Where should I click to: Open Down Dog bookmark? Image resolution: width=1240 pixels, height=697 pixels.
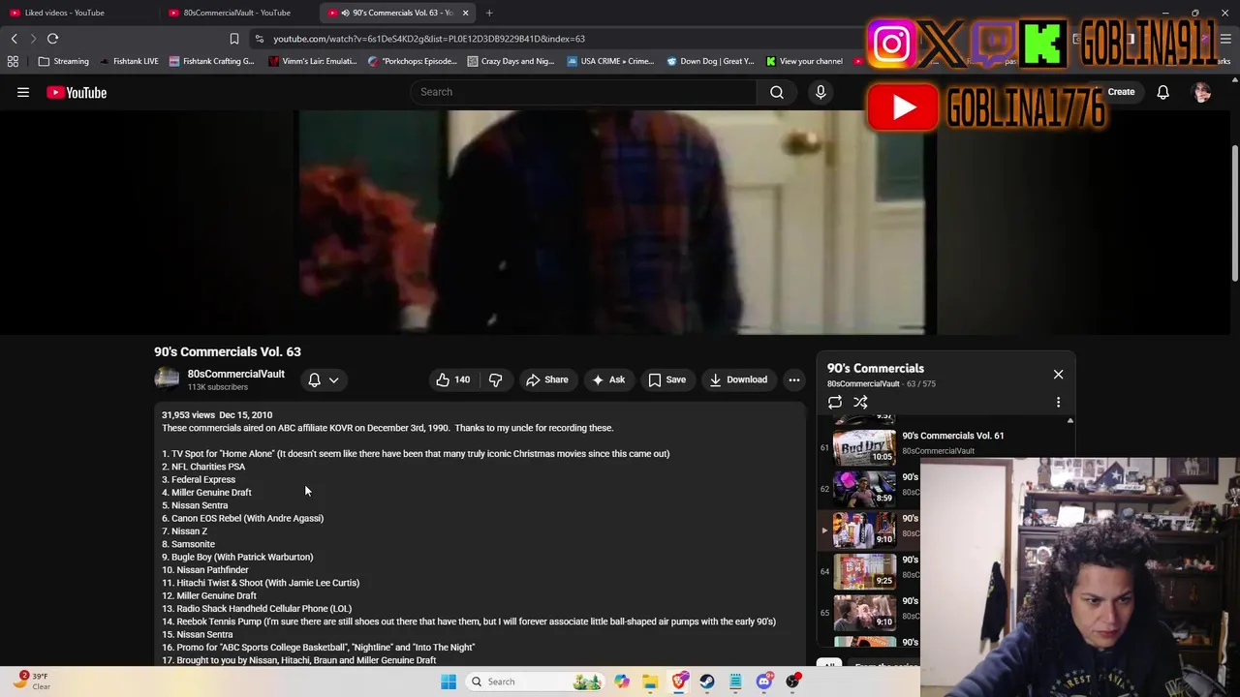tap(709, 61)
